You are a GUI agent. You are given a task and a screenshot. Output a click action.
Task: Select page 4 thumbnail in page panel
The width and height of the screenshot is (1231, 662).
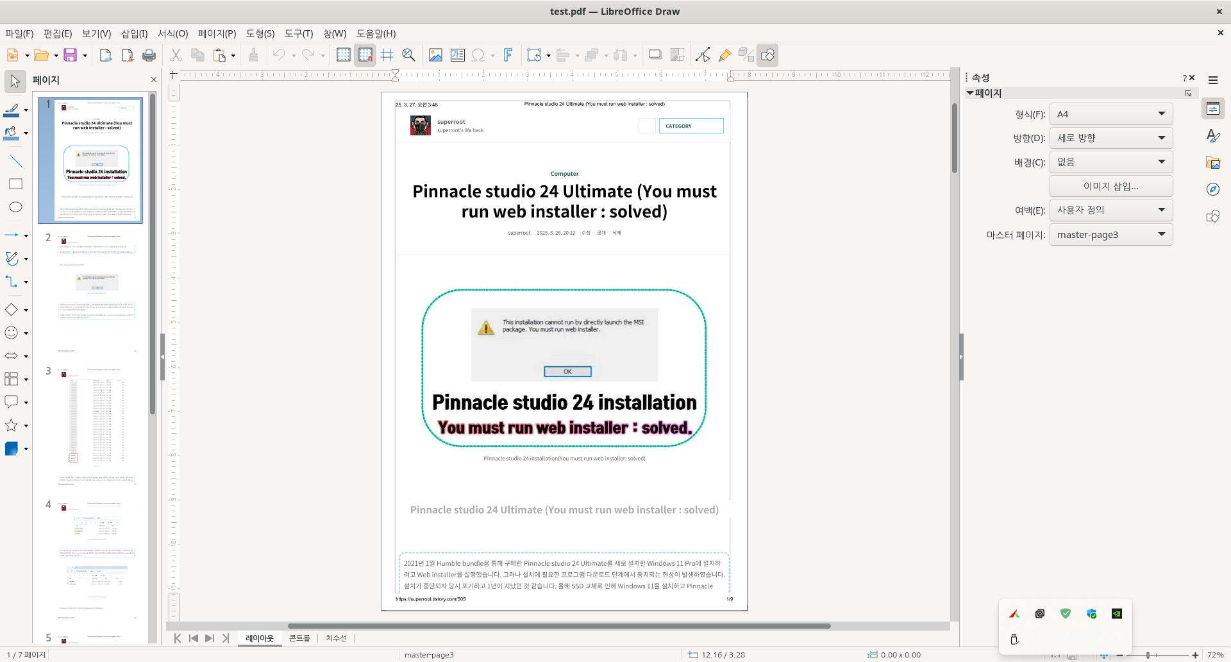click(97, 560)
